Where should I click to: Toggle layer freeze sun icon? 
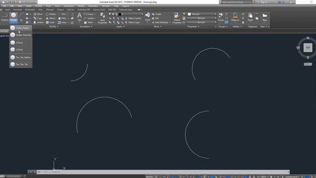tap(113, 14)
